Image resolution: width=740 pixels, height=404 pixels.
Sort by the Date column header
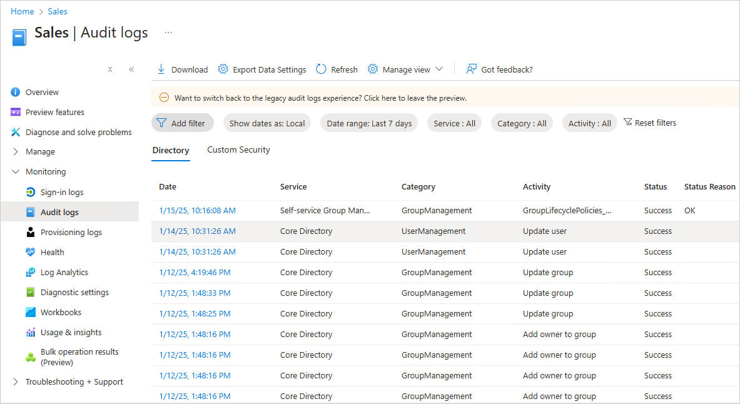click(168, 186)
